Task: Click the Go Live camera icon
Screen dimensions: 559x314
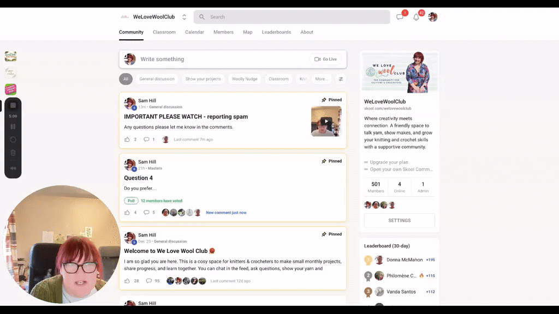Action: click(317, 59)
